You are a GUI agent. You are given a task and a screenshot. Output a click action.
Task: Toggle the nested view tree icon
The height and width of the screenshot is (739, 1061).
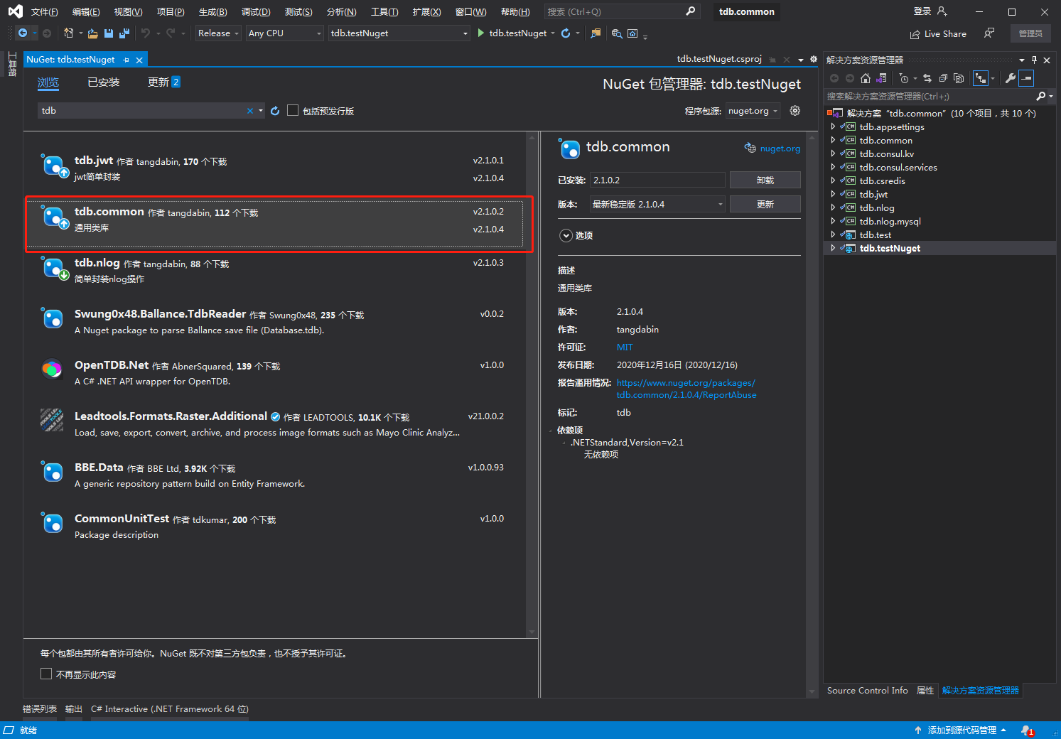click(981, 78)
